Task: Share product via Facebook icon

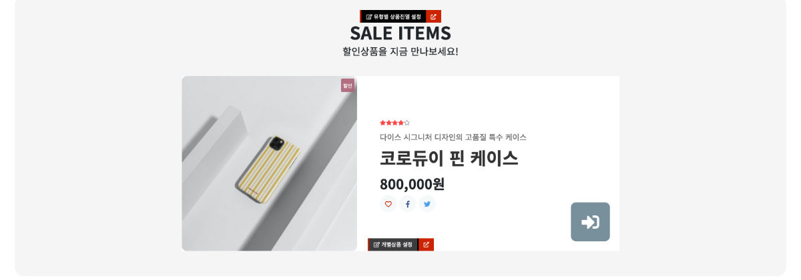Action: (x=408, y=204)
